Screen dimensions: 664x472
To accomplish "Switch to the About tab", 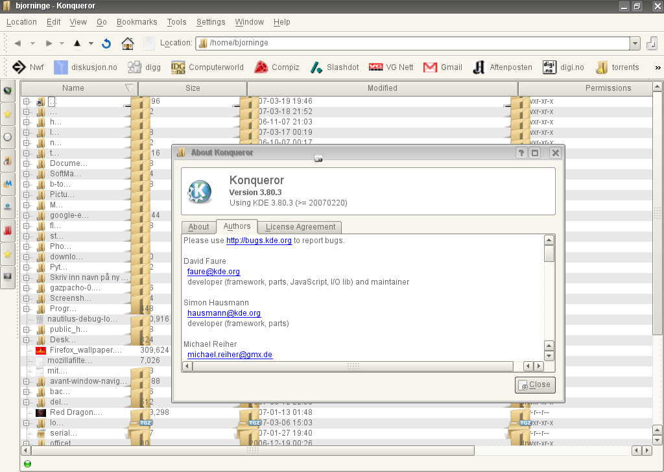I will tap(198, 227).
